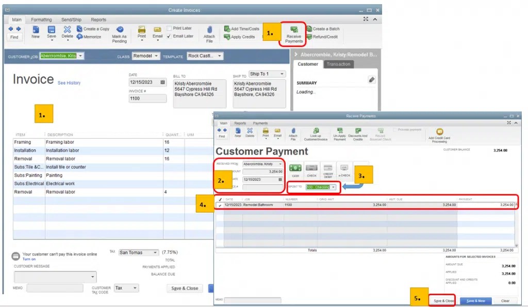Open the Transaction tab in the customer panel

(x=339, y=64)
